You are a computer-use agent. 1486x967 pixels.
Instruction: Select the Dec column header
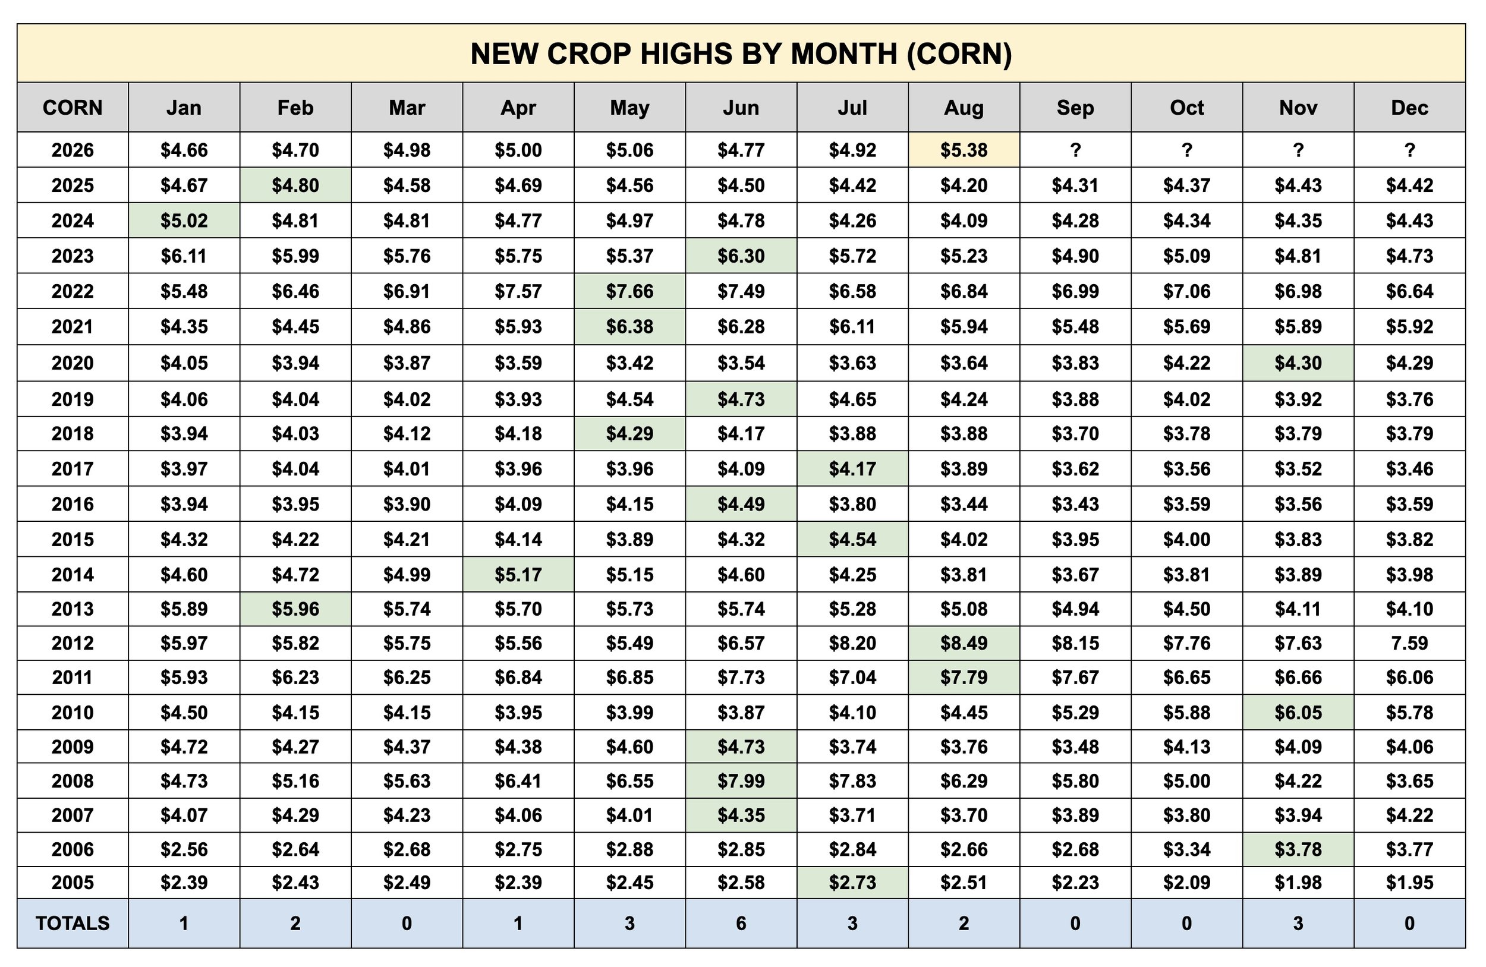point(1410,108)
